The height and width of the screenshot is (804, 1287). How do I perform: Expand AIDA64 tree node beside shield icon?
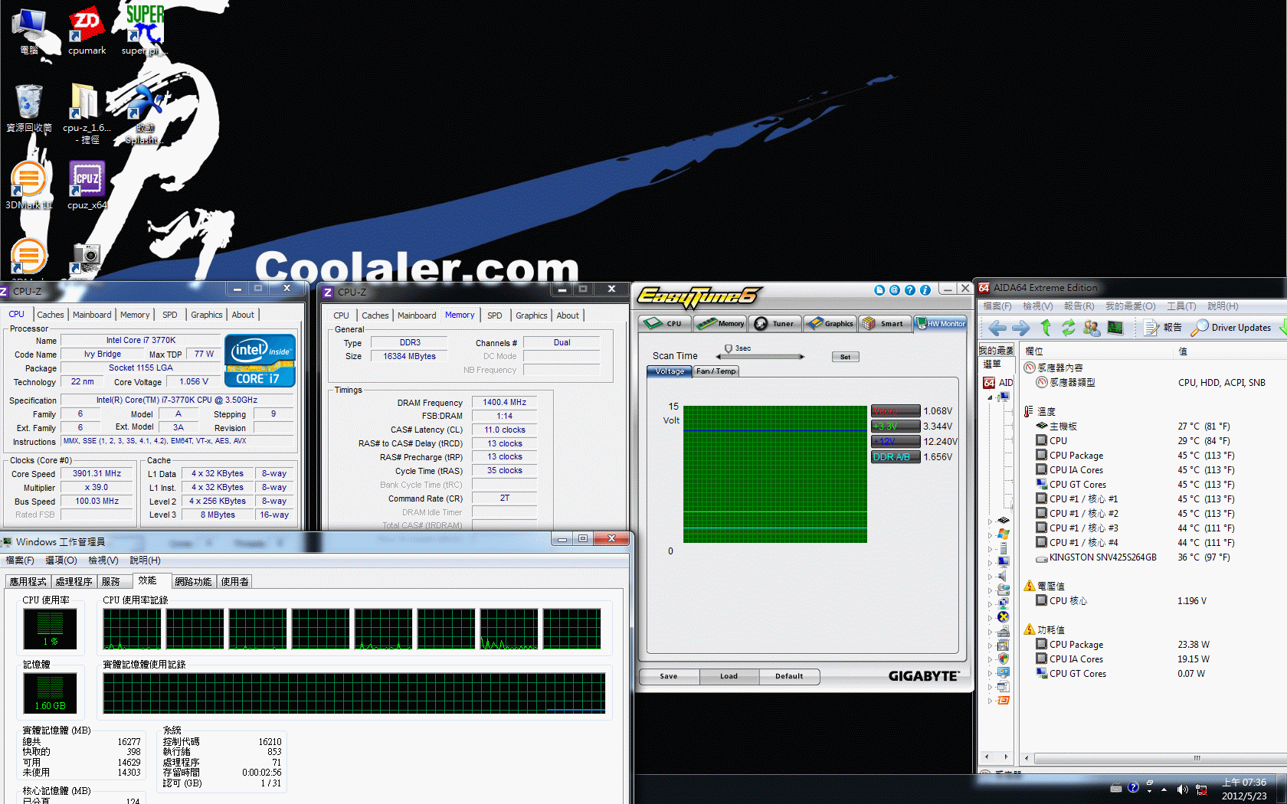(990, 659)
